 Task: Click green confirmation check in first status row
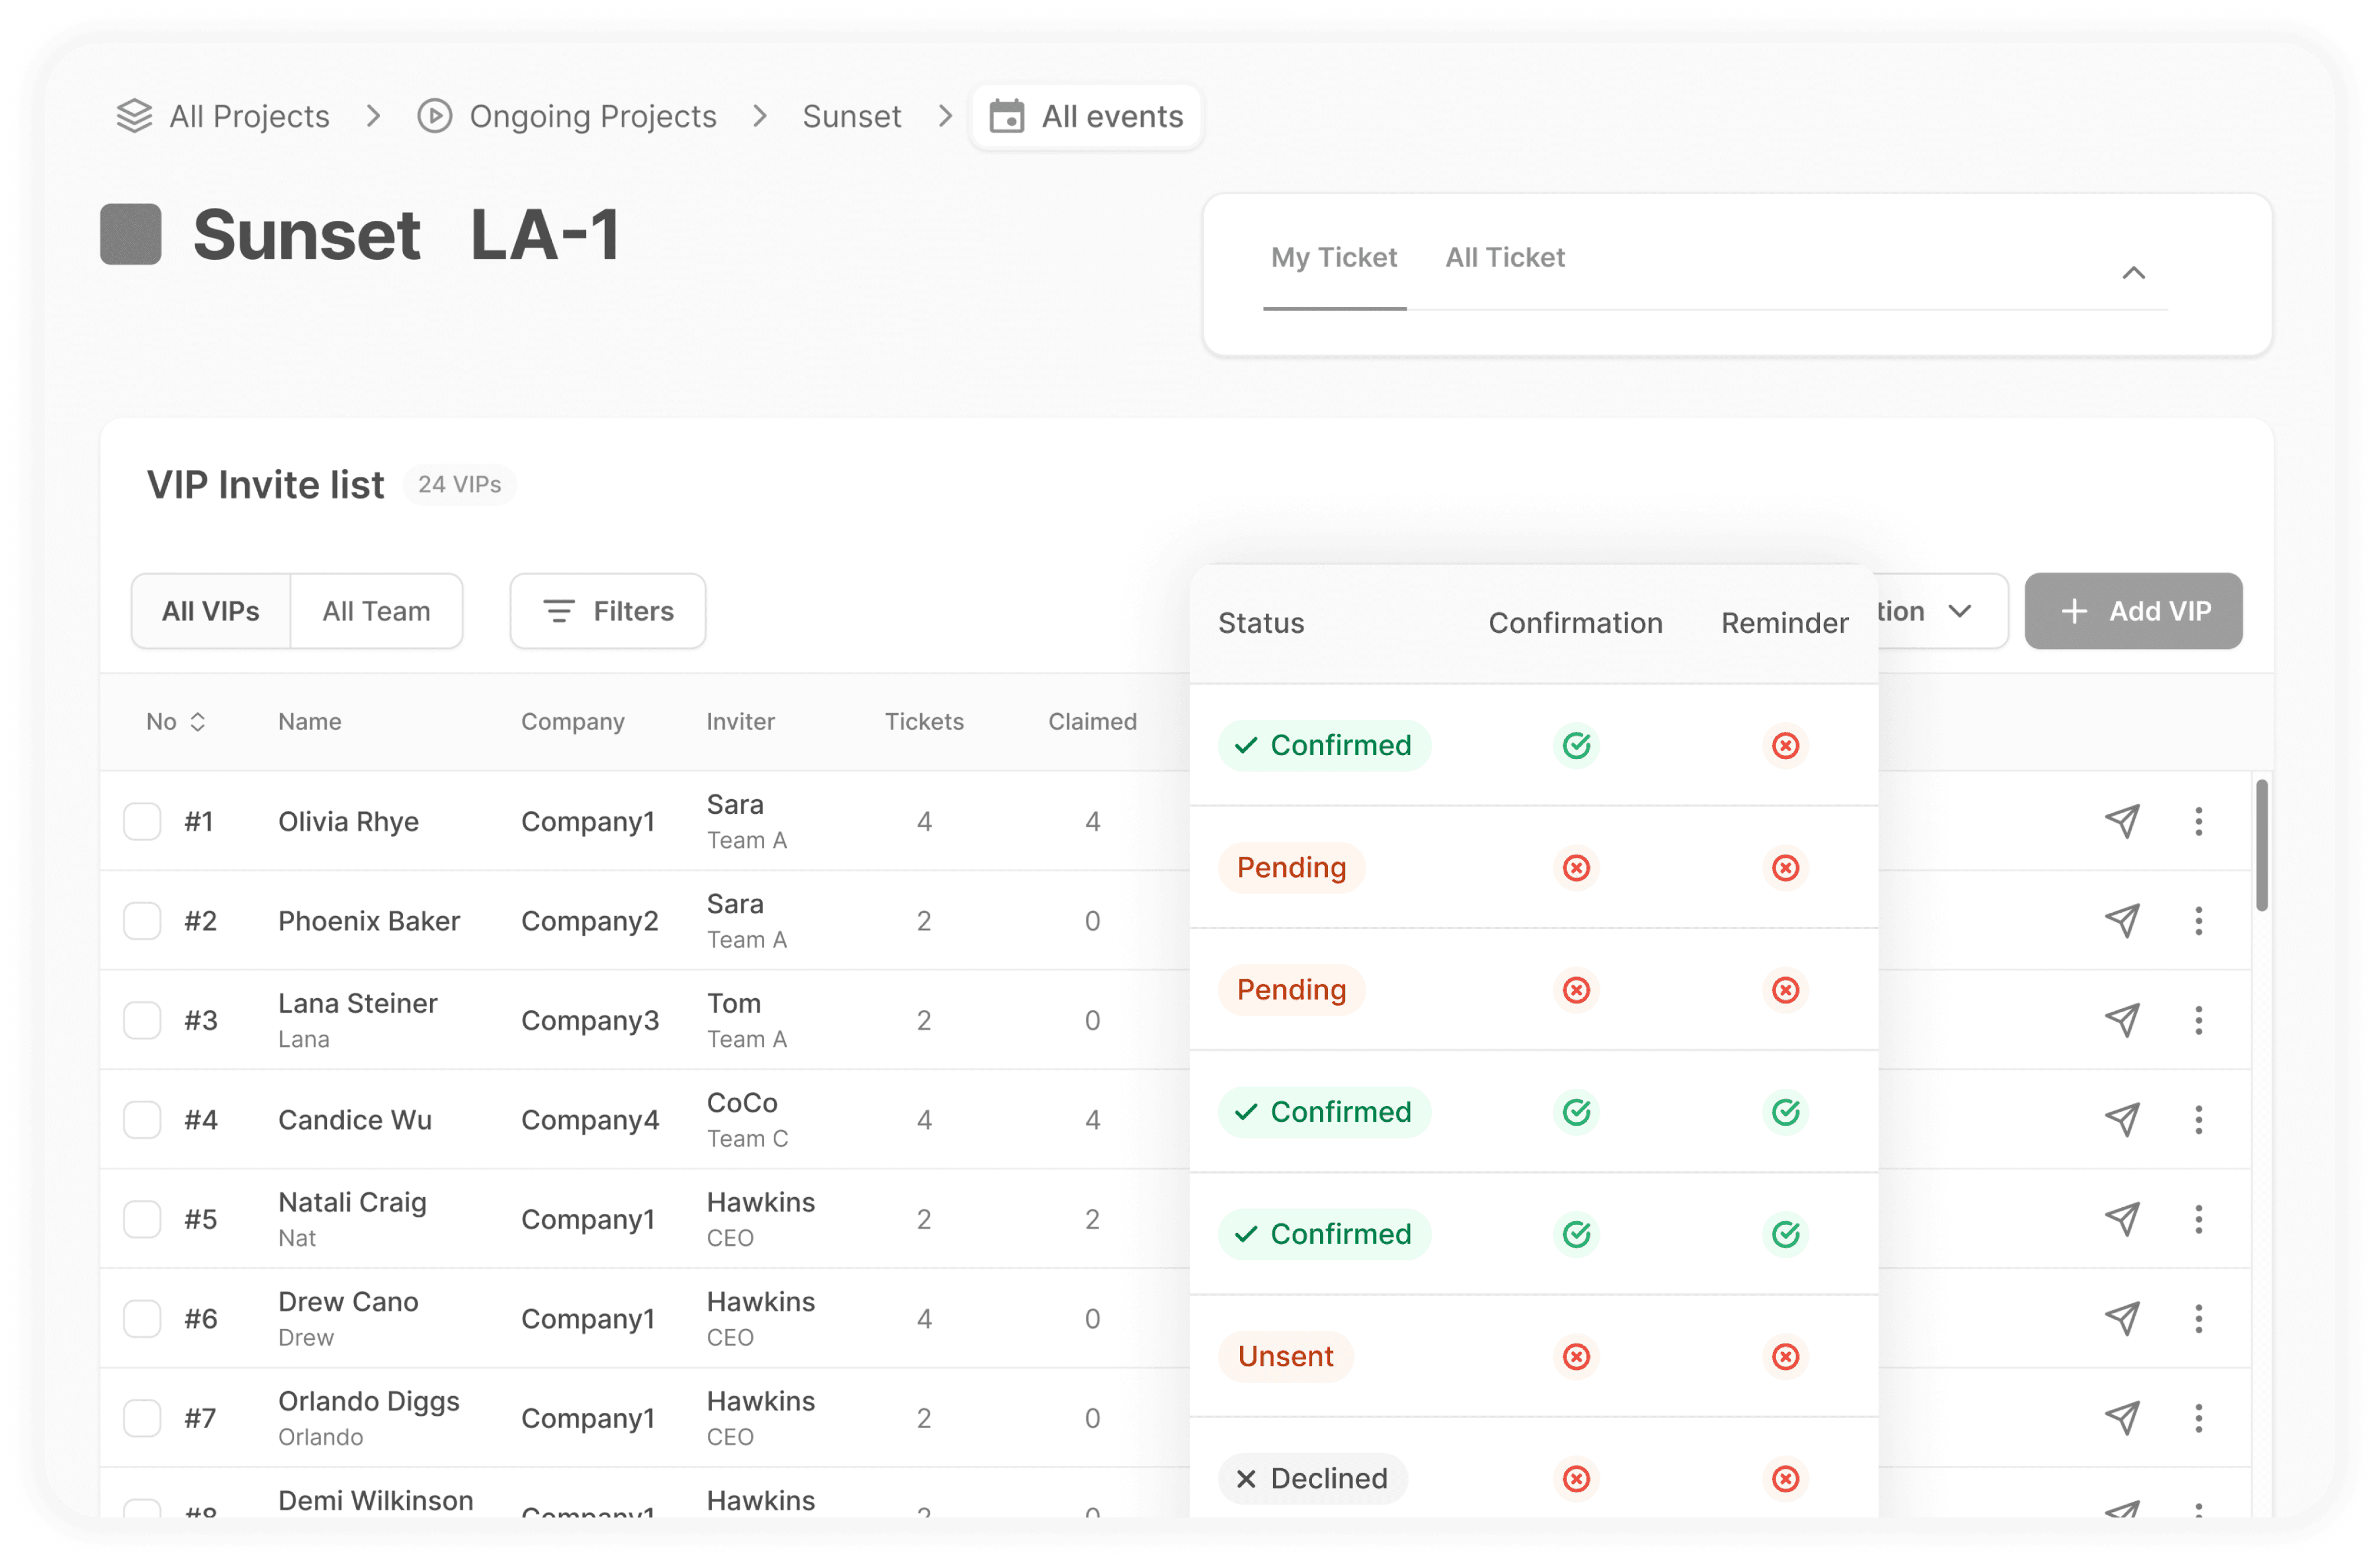(x=1576, y=745)
